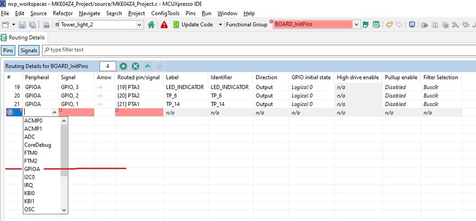The height and width of the screenshot is (221, 476).
Task: Open the dropdown arrow after Update Code
Action: [221, 25]
